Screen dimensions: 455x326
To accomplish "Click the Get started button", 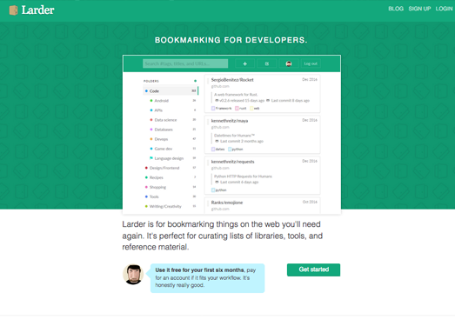I will (314, 269).
